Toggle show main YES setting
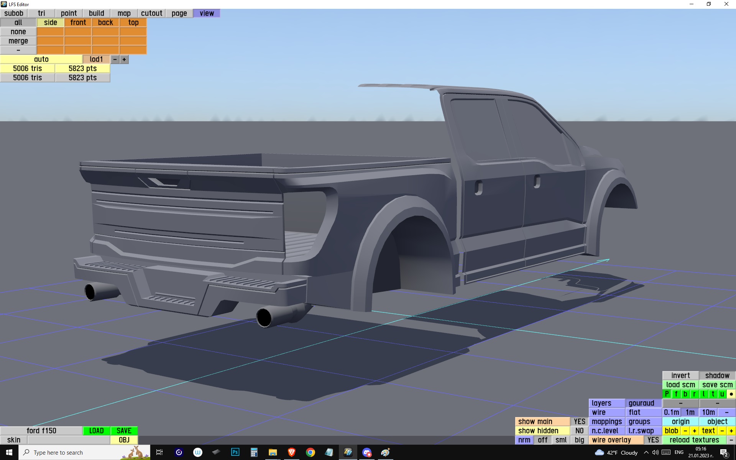The image size is (736, 460). 579,422
